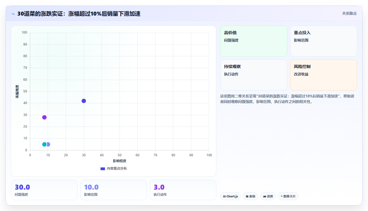Select the purple scatter data point
Screen dimensions: 368x211
(x=44, y=117)
